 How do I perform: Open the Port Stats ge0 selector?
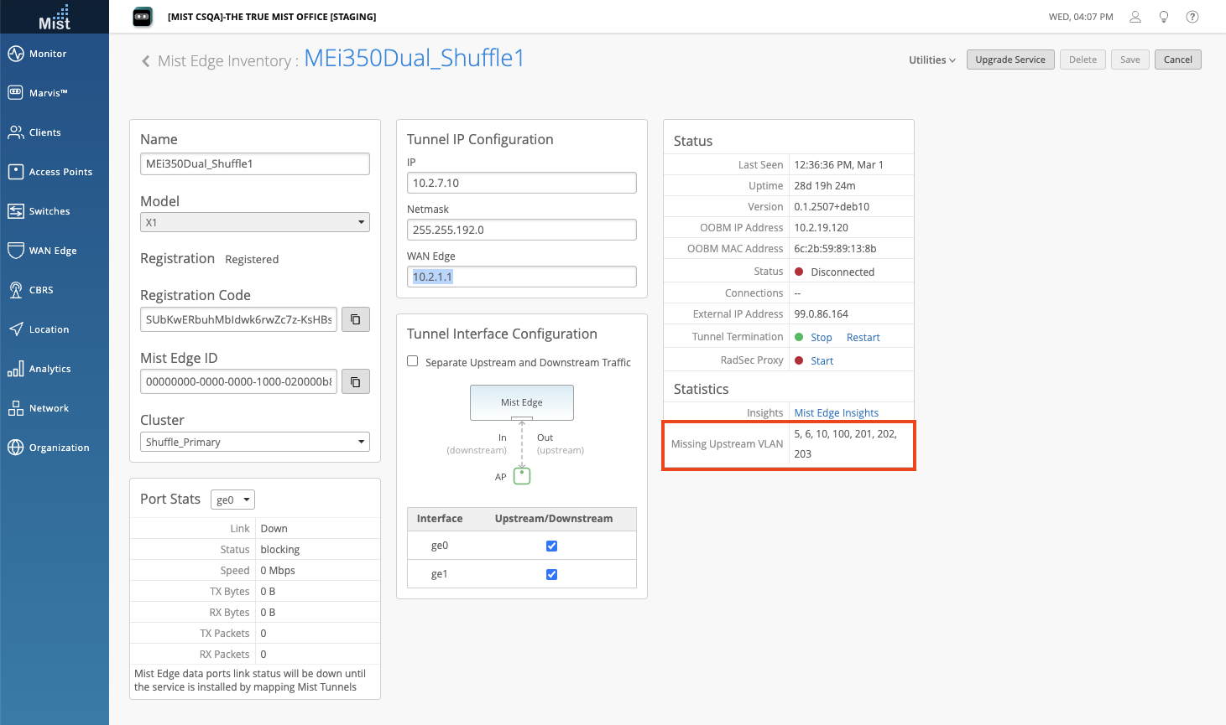pyautogui.click(x=232, y=500)
